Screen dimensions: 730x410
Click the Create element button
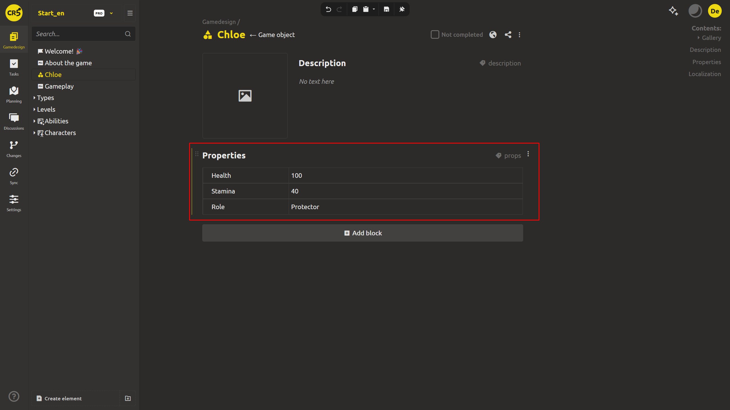point(75,398)
